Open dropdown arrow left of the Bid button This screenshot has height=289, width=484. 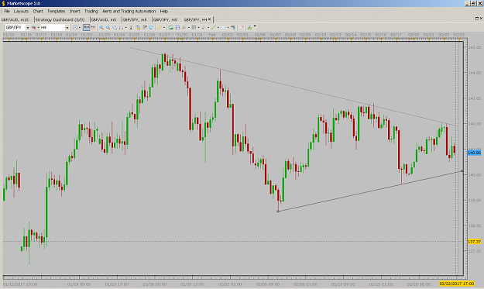pyautogui.click(x=80, y=27)
